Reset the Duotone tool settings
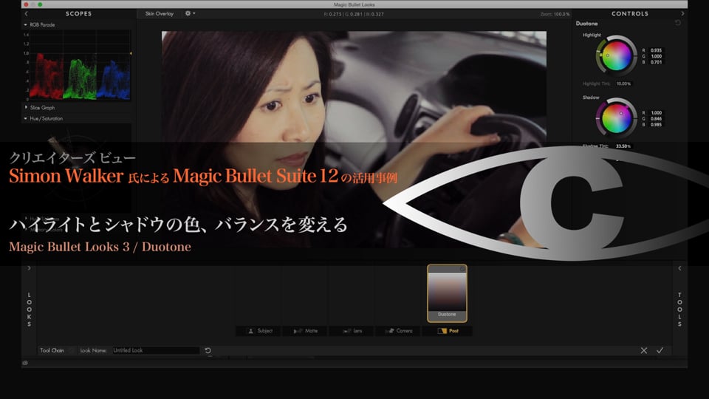The width and height of the screenshot is (709, 399). [x=677, y=23]
